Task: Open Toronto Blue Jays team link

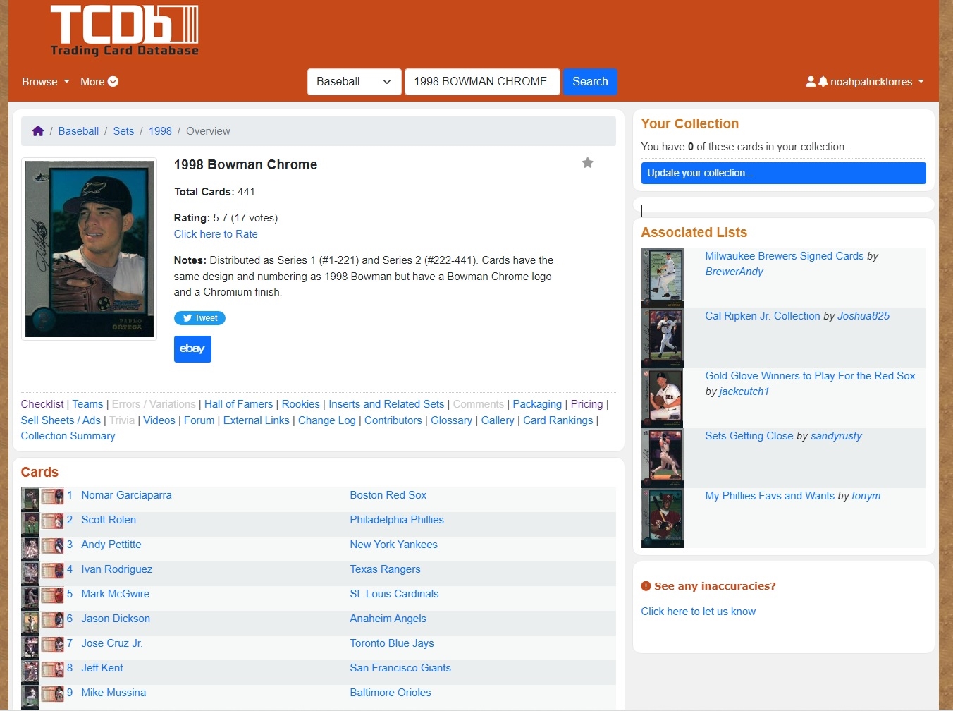Action: click(392, 643)
